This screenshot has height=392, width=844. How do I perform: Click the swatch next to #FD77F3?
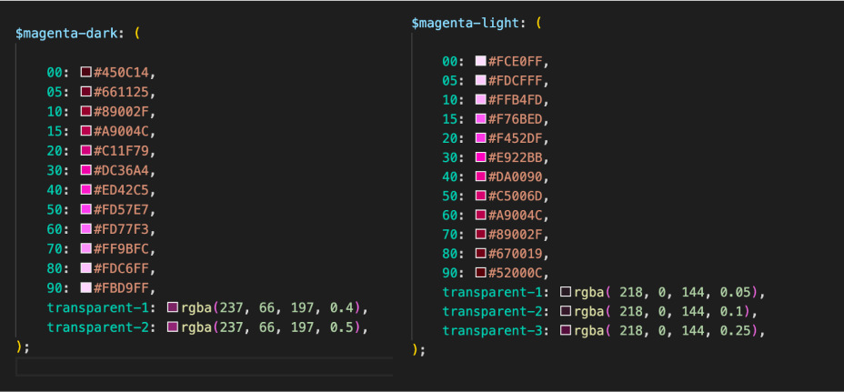[x=86, y=229]
